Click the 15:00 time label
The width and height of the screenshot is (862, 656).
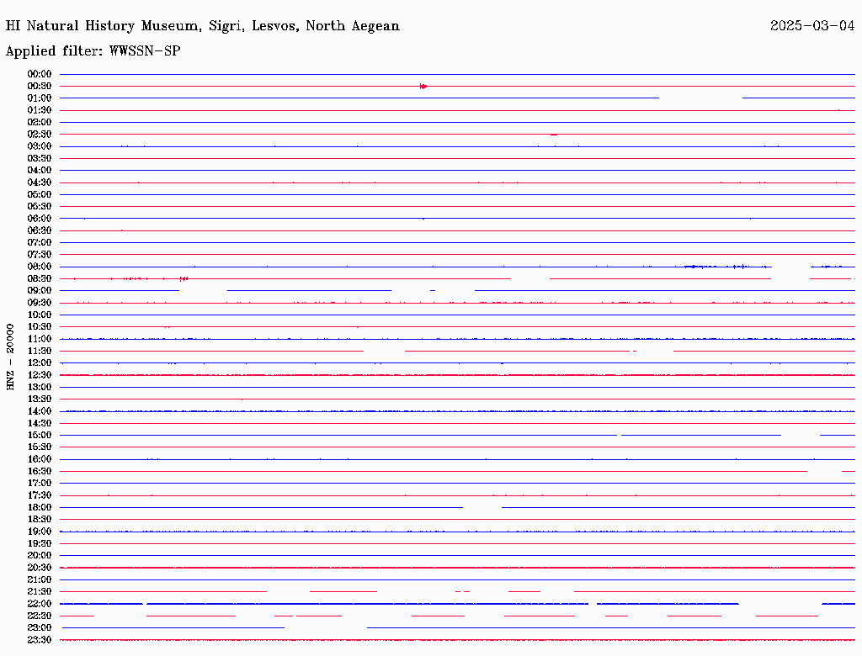(x=39, y=435)
